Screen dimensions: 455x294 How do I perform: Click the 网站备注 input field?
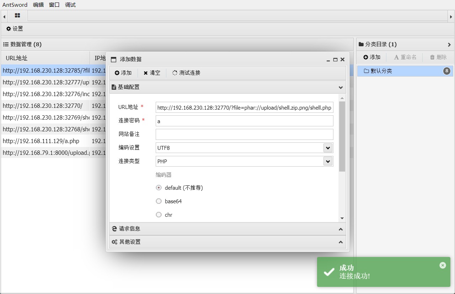tap(245, 135)
